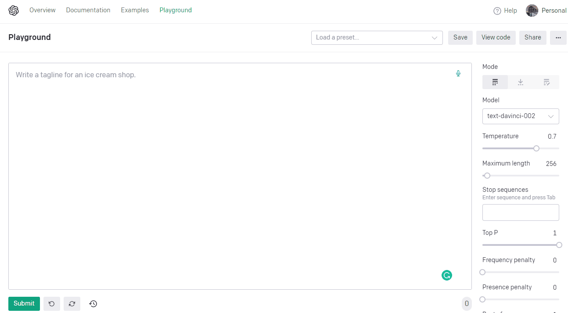Click the Maximum length slider handle
Image resolution: width=568 pixels, height=313 pixels.
pyautogui.click(x=487, y=176)
